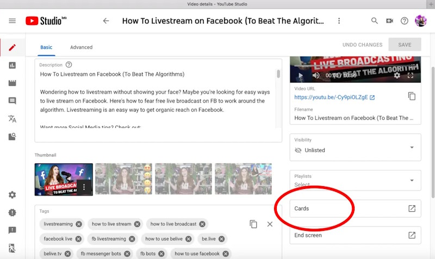The width and height of the screenshot is (435, 259).
Task: Remove the 'fb livestreaming' tag
Action: pyautogui.click(x=132, y=239)
